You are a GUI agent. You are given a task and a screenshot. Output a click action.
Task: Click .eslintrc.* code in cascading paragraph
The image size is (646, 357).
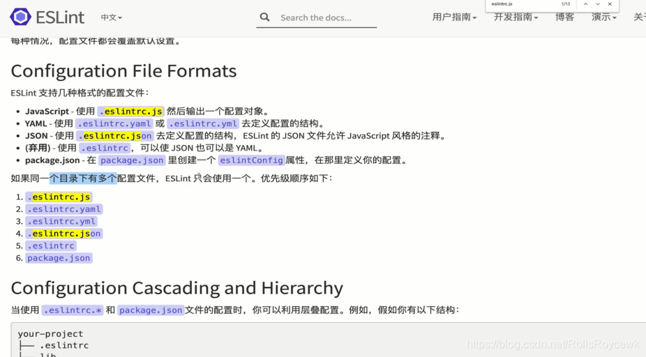click(73, 310)
